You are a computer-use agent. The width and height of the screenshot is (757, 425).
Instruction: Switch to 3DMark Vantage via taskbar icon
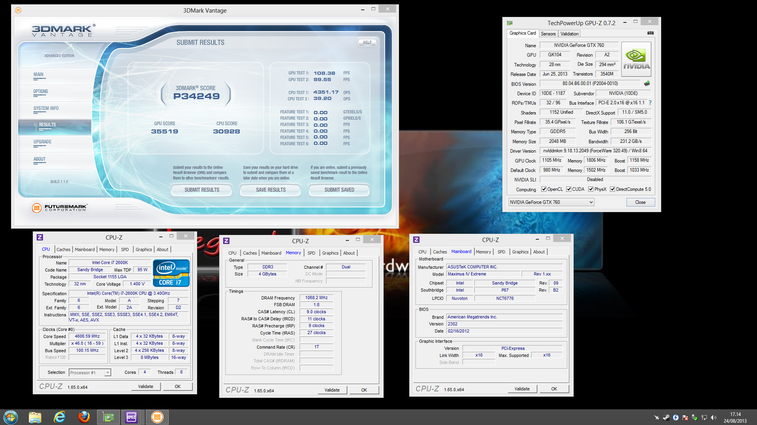click(x=157, y=417)
